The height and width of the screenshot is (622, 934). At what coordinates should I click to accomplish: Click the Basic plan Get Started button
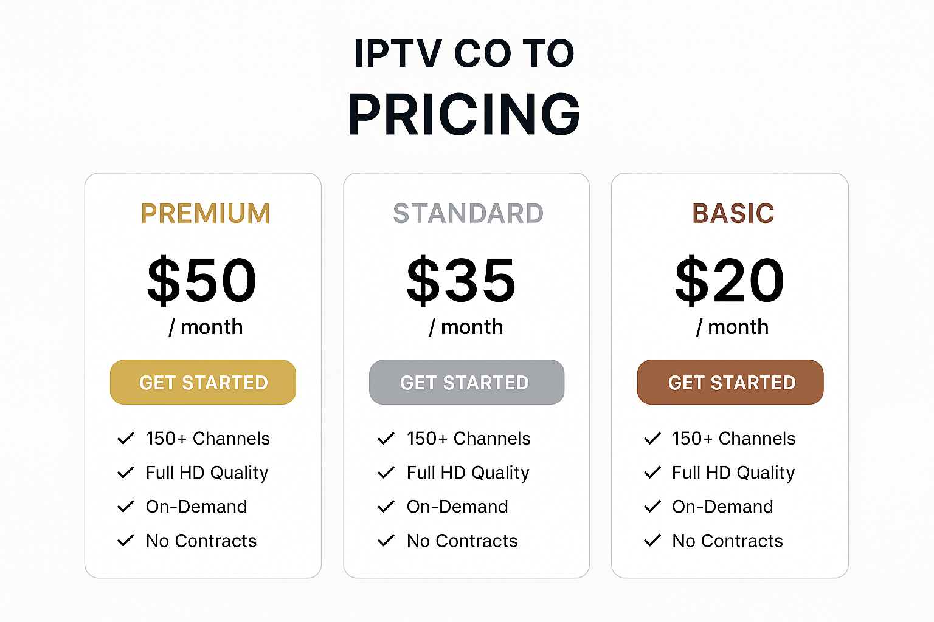pyautogui.click(x=730, y=382)
